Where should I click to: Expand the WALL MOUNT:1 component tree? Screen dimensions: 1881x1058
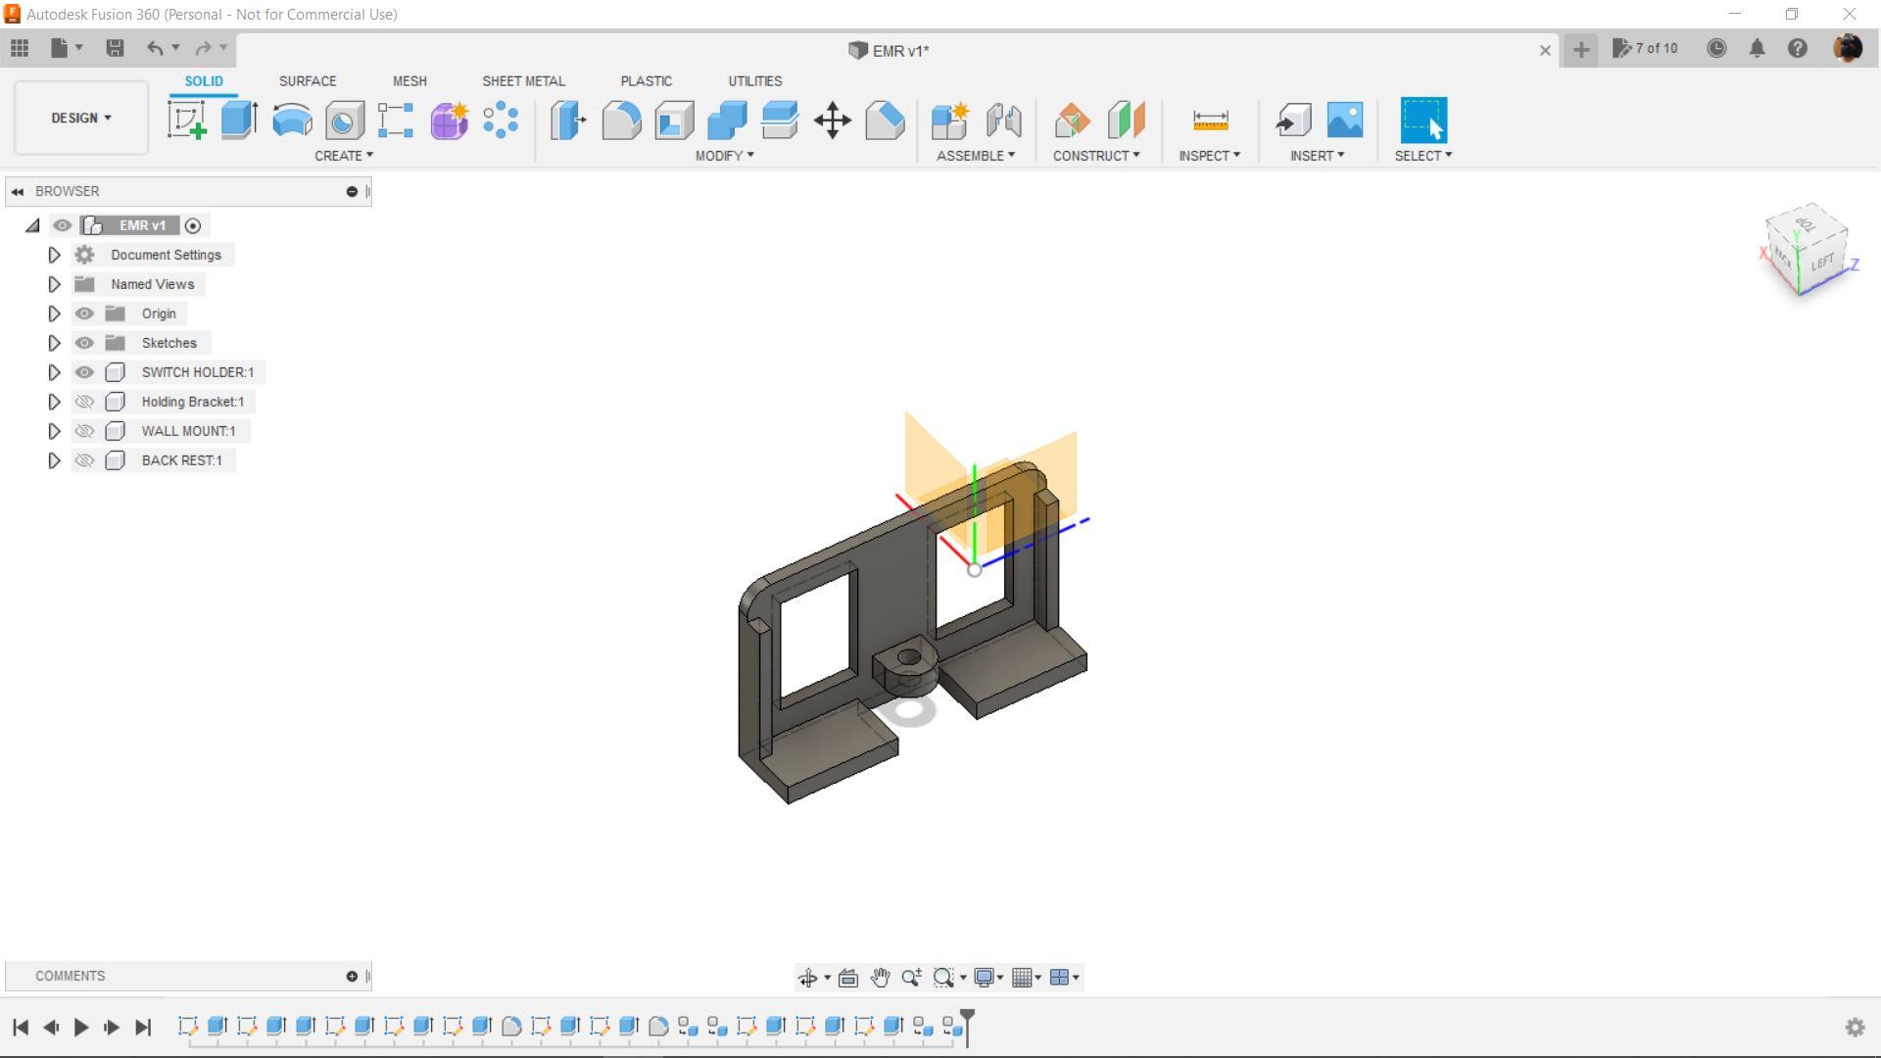point(54,431)
